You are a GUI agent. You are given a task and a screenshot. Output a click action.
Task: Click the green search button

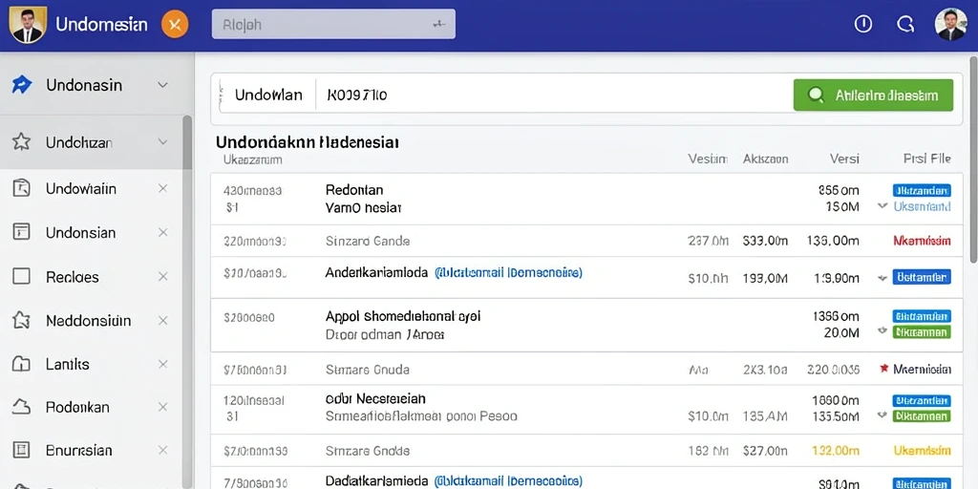873,95
